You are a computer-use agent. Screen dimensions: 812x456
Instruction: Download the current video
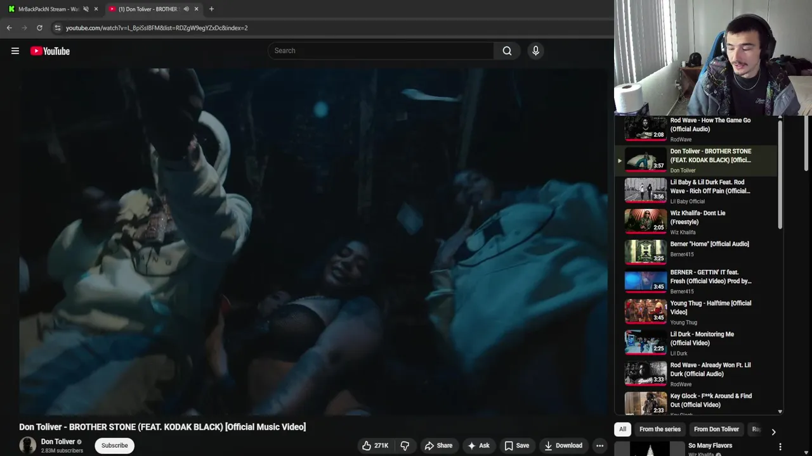pyautogui.click(x=563, y=445)
